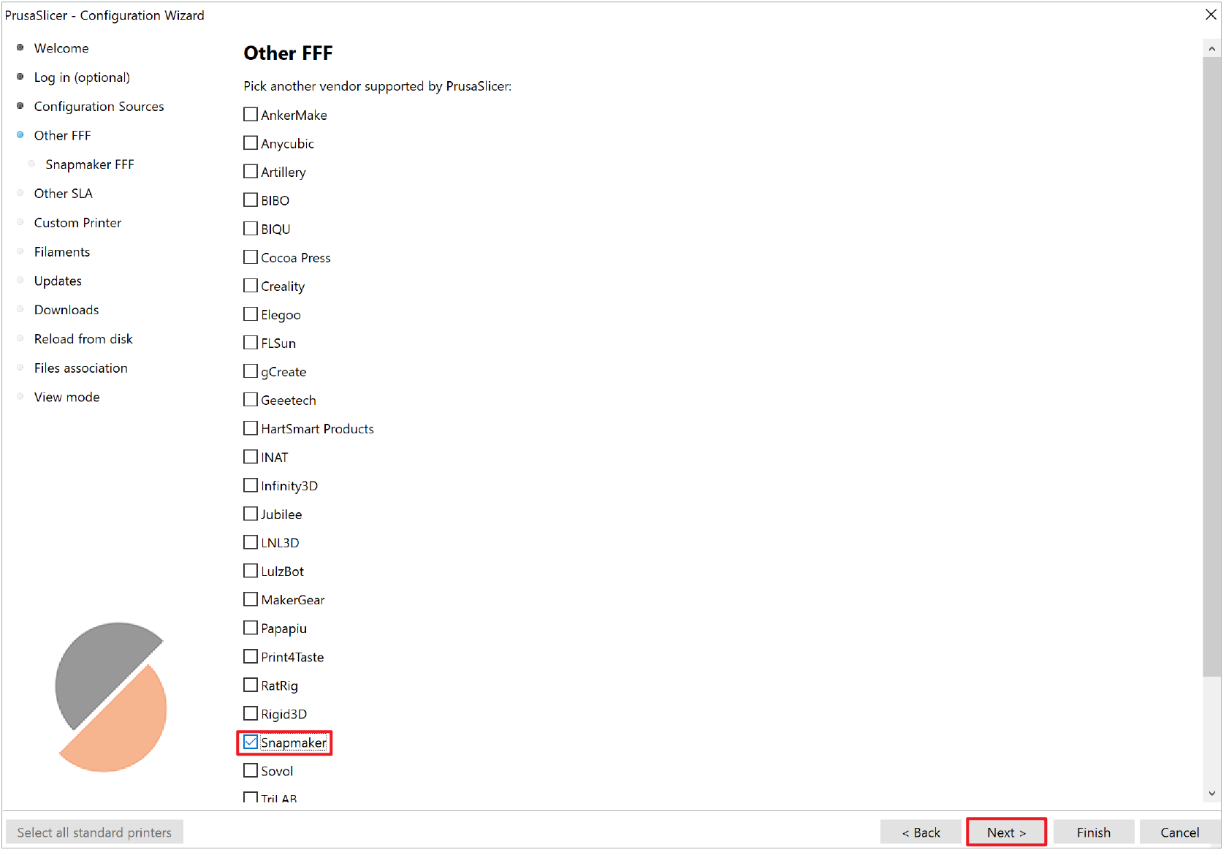Open the Custom Printer step
1226x855 pixels.
click(77, 223)
